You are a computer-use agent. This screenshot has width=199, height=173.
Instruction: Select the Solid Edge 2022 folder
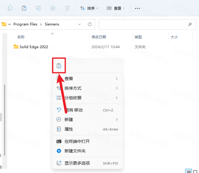pos(33,47)
